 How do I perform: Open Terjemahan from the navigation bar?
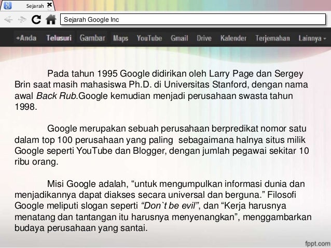[272, 38]
